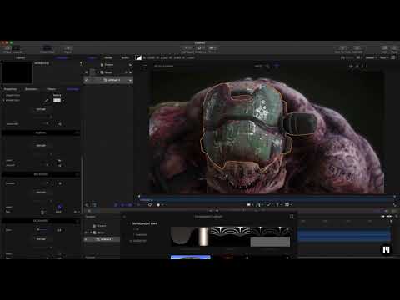This screenshot has width=400, height=300.
Task: Open the Behaviors tab in Inspector
Action: 31,89
